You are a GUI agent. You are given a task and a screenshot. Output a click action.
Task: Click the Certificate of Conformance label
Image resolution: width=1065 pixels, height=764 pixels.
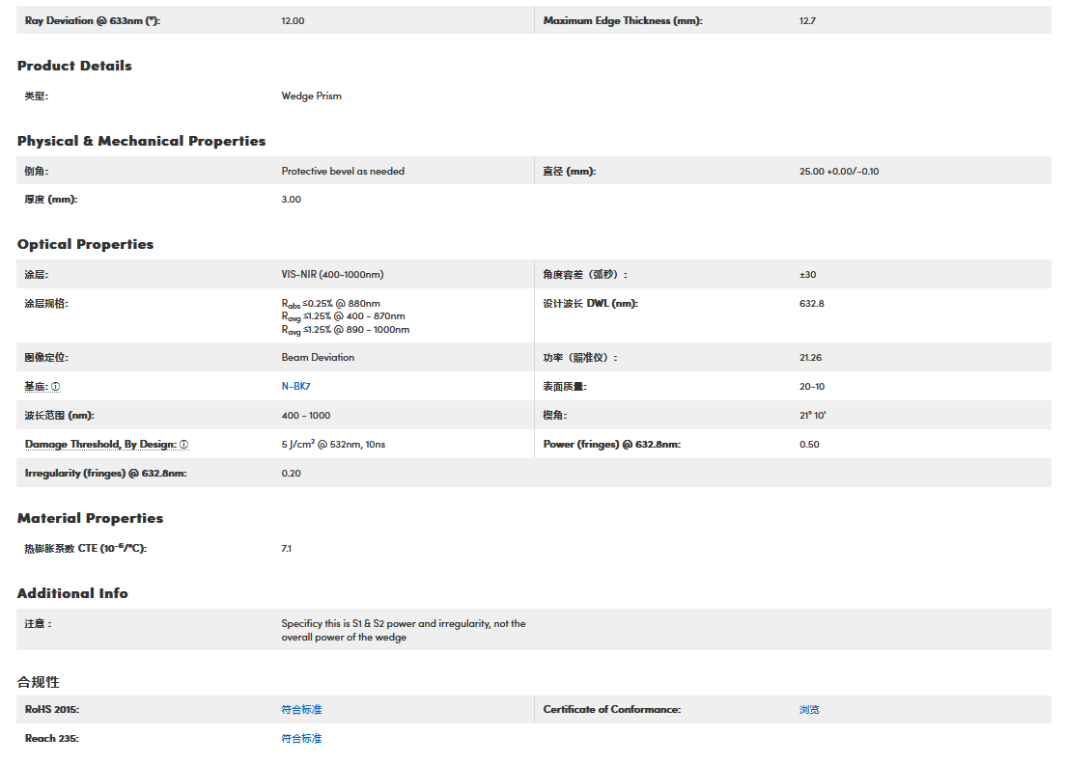(x=611, y=710)
